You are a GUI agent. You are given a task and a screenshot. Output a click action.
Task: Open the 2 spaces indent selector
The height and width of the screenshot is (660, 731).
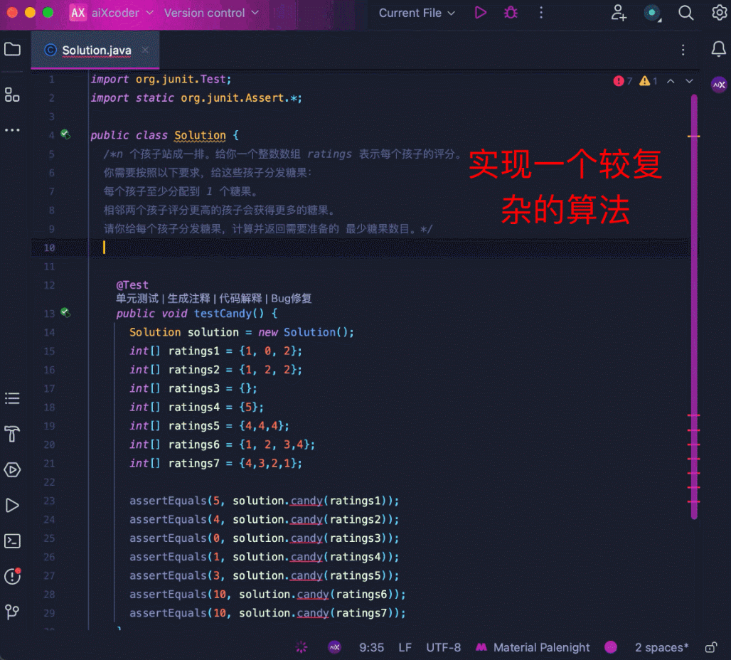tap(661, 647)
